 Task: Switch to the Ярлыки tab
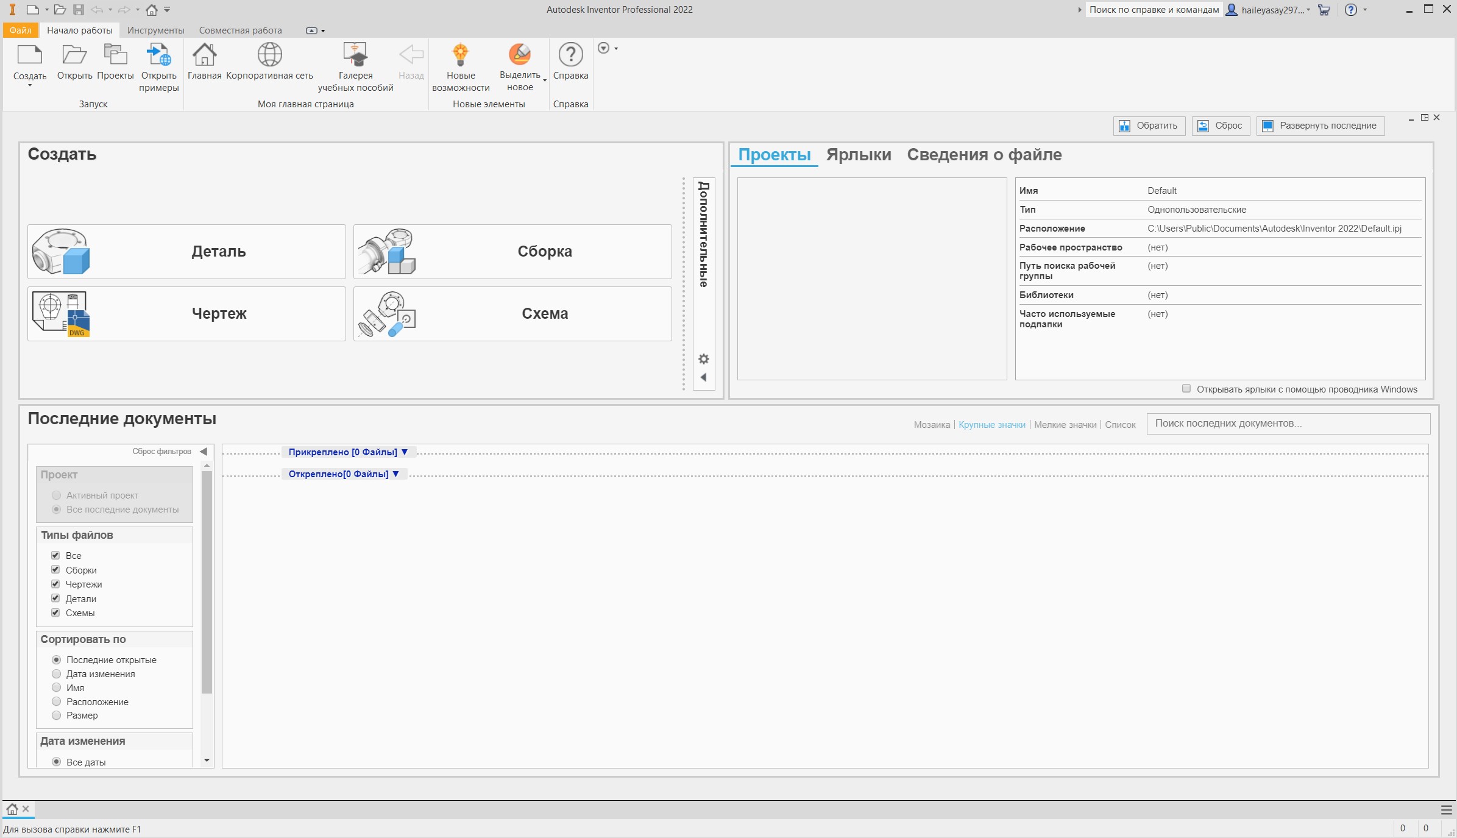pyautogui.click(x=859, y=155)
